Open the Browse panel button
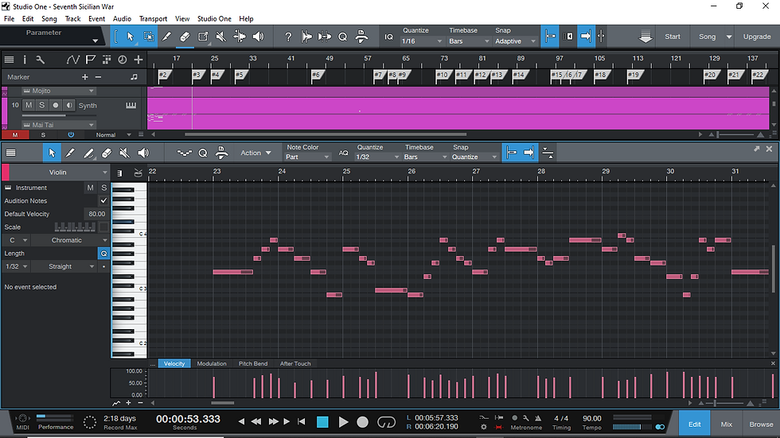The width and height of the screenshot is (780, 438). coord(761,424)
